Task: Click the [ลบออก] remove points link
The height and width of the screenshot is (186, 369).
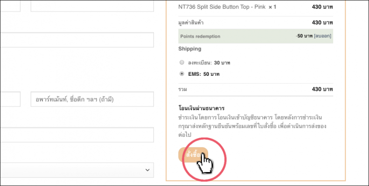Action: (x=324, y=36)
